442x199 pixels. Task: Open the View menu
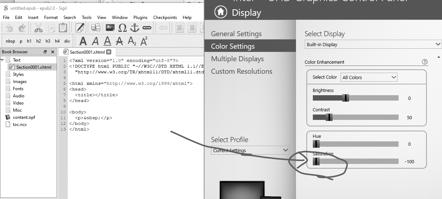point(102,17)
